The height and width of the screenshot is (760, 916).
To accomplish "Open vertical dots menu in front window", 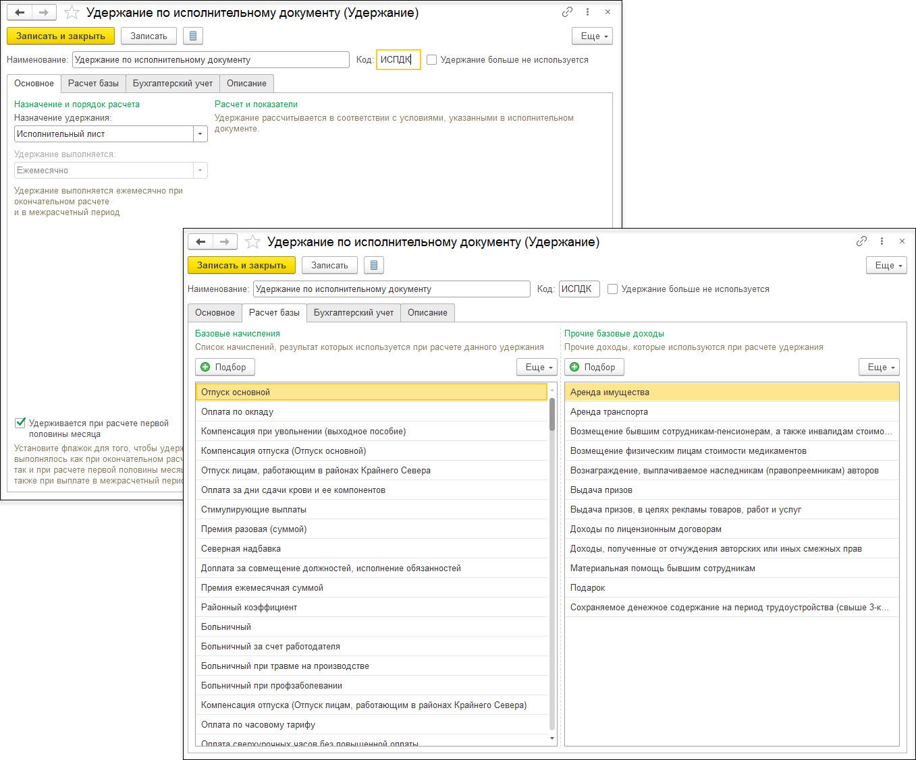I will [x=882, y=241].
